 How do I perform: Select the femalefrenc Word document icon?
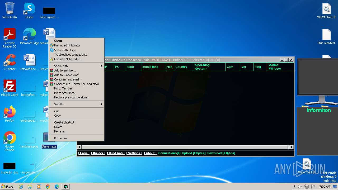pos(29,62)
